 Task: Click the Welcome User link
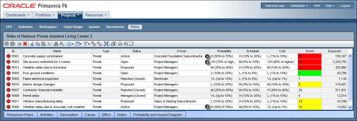[275, 6]
